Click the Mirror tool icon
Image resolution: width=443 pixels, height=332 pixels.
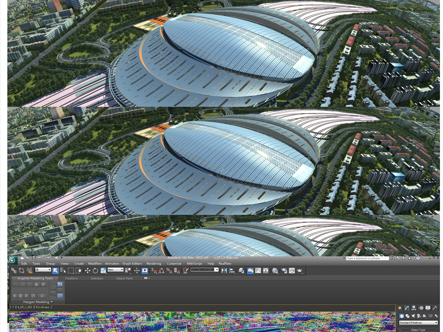[x=224, y=270]
